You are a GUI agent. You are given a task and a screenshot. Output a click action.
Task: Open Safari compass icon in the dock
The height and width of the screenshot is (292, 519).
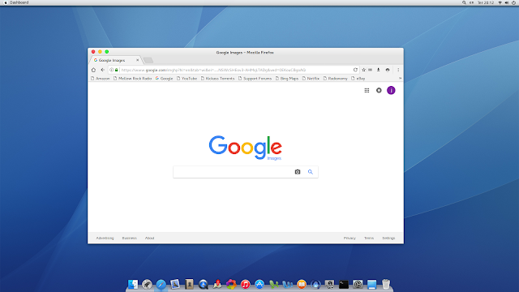(161, 284)
